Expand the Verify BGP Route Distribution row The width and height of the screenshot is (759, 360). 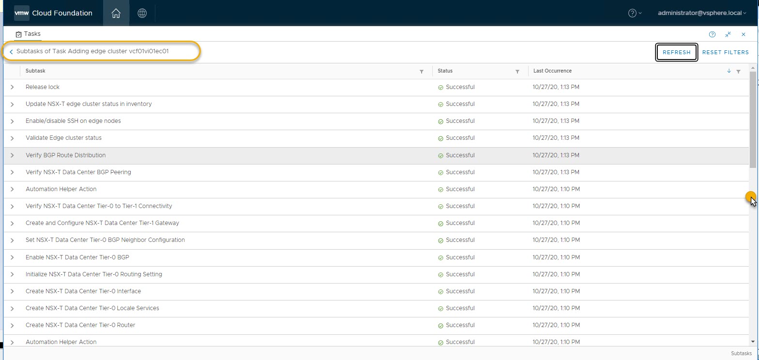coord(12,155)
